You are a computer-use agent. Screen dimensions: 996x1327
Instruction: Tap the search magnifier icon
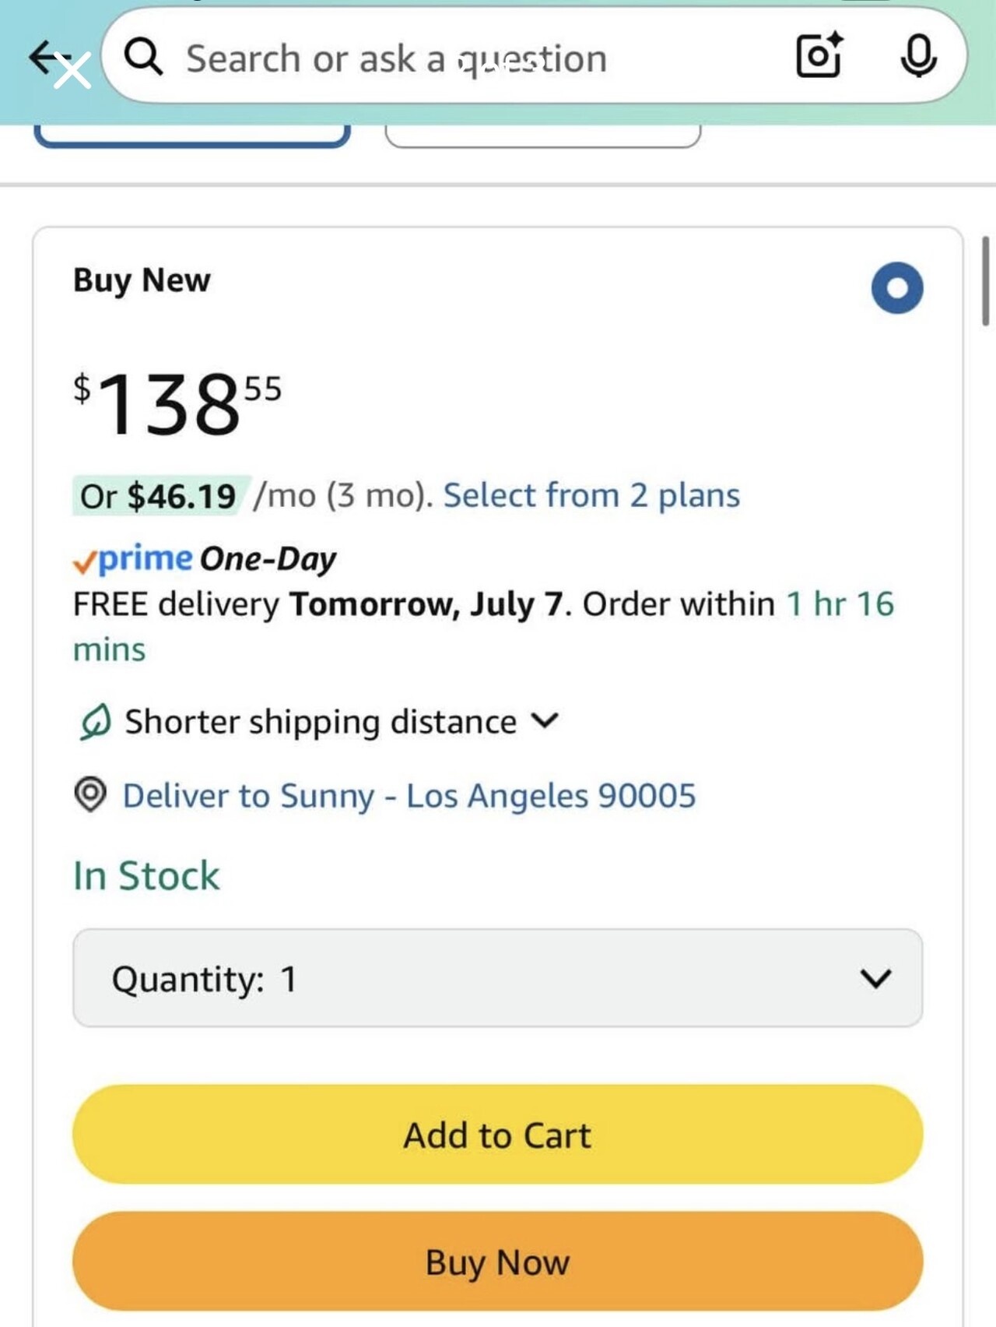[144, 57]
